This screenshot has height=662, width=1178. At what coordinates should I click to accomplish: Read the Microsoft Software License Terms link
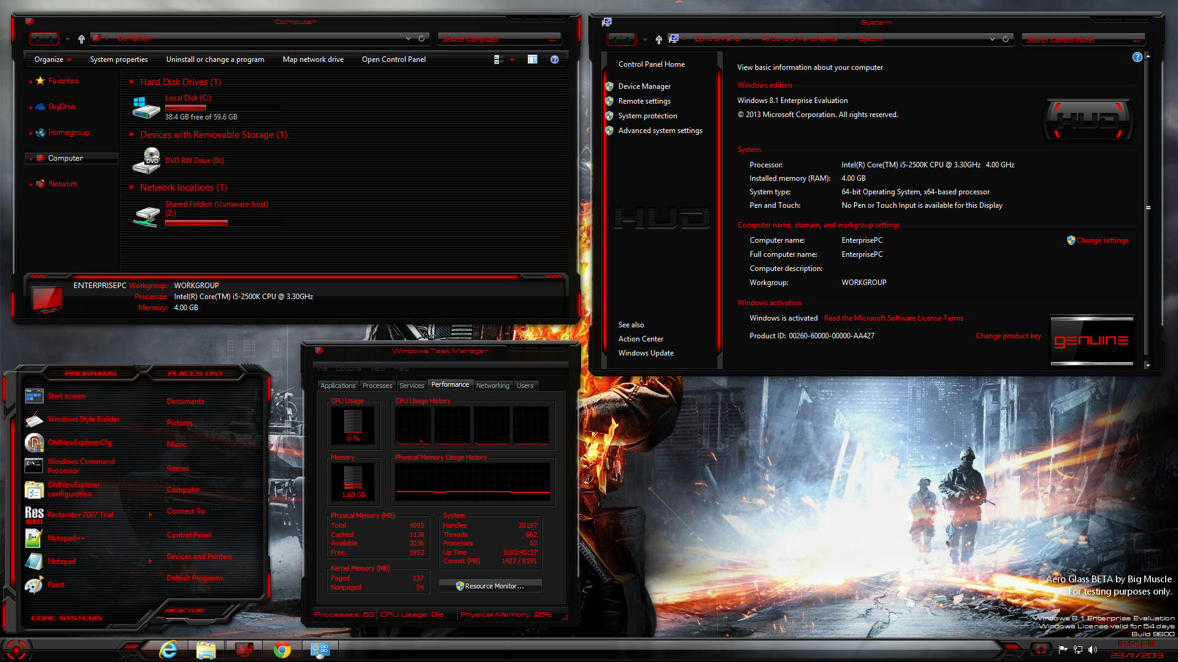(x=893, y=318)
